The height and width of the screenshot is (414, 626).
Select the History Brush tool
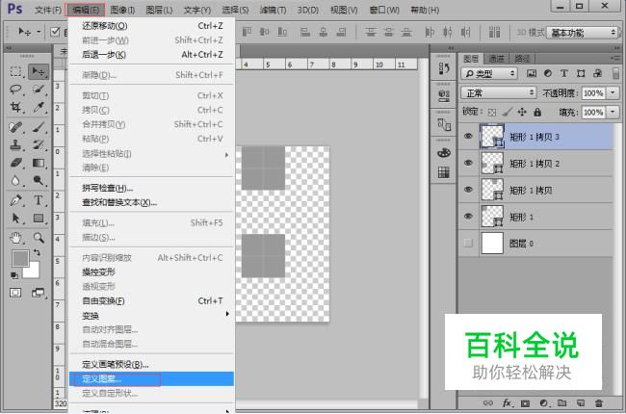pyautogui.click(x=39, y=144)
